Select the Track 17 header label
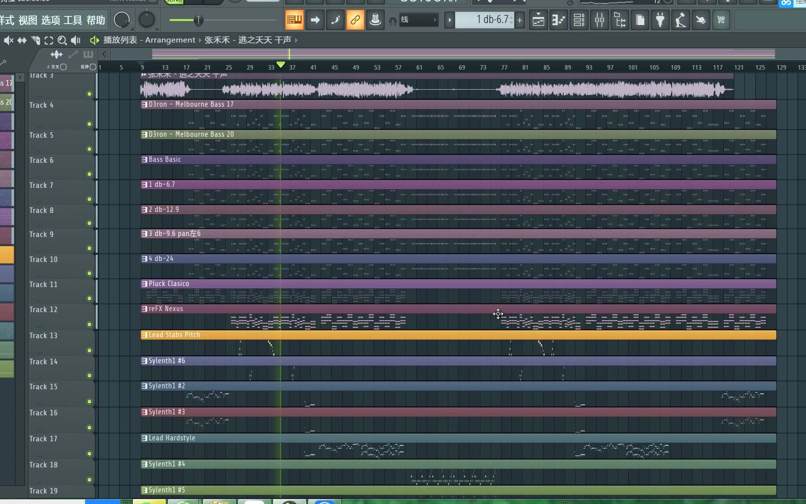The image size is (806, 504). [x=43, y=439]
